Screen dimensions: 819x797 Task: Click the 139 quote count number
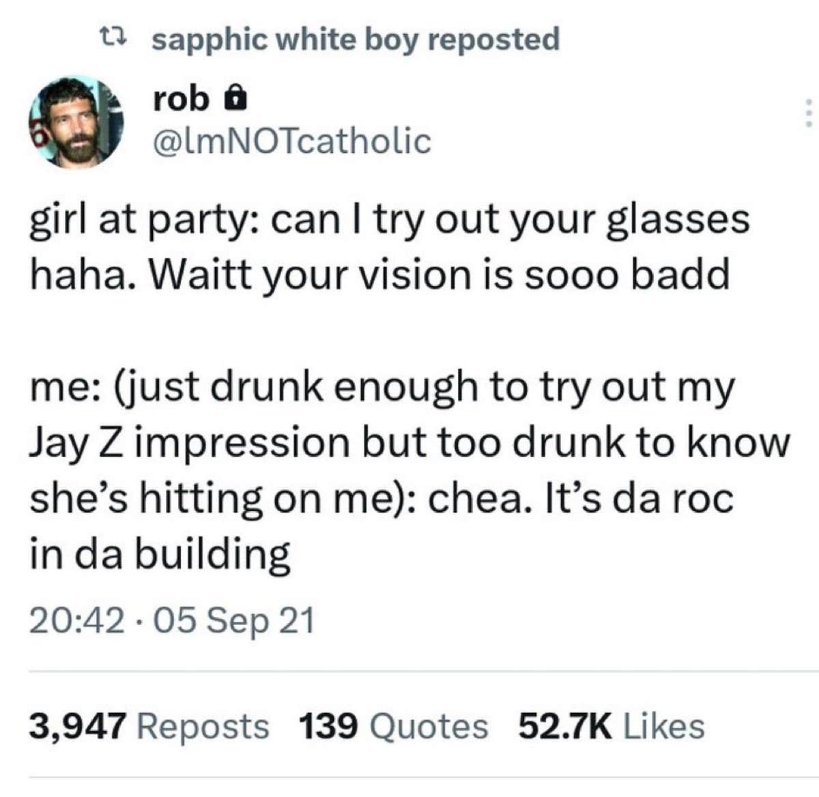[328, 725]
